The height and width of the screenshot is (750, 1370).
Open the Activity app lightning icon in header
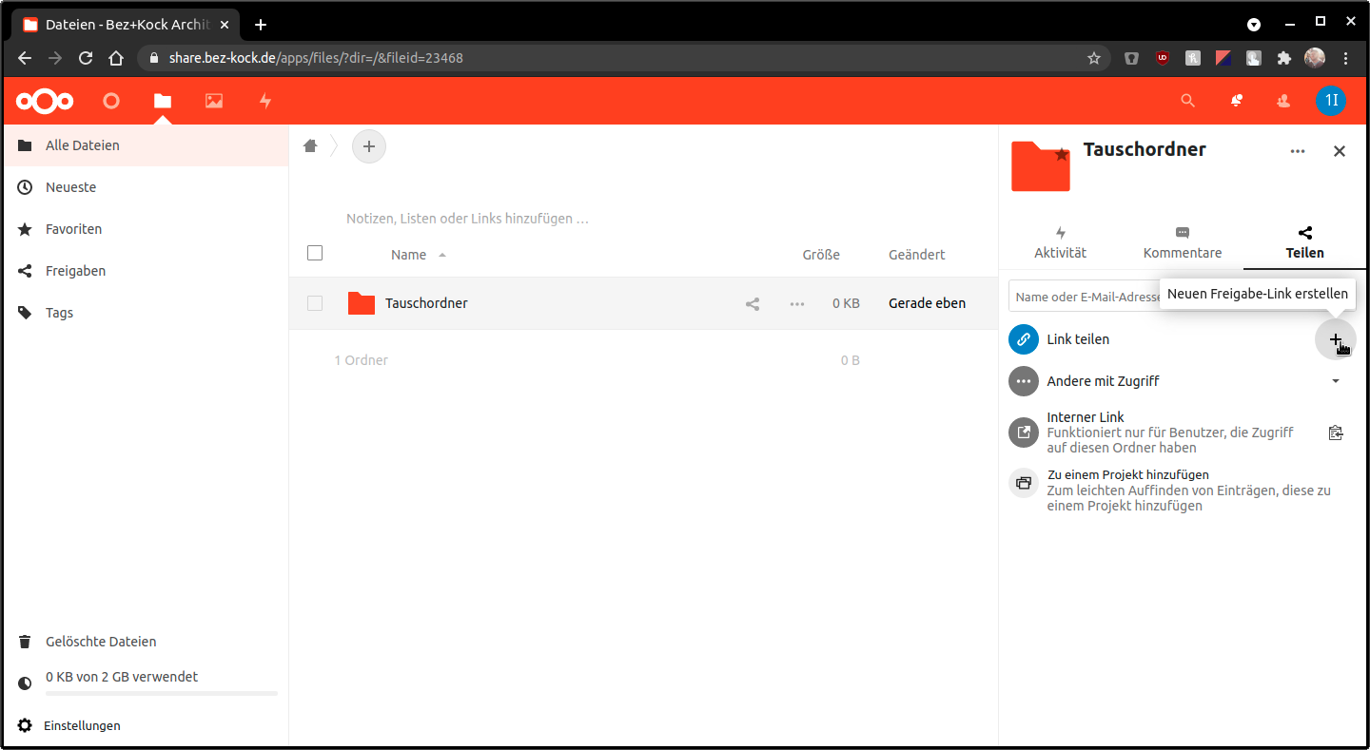click(265, 101)
